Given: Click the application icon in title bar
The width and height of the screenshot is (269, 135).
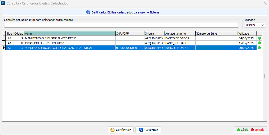Looking at the screenshot, I should click(x=3, y=3).
